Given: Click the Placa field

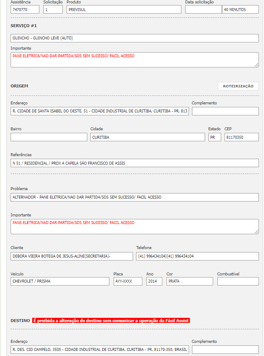Looking at the screenshot, I should pos(128,281).
